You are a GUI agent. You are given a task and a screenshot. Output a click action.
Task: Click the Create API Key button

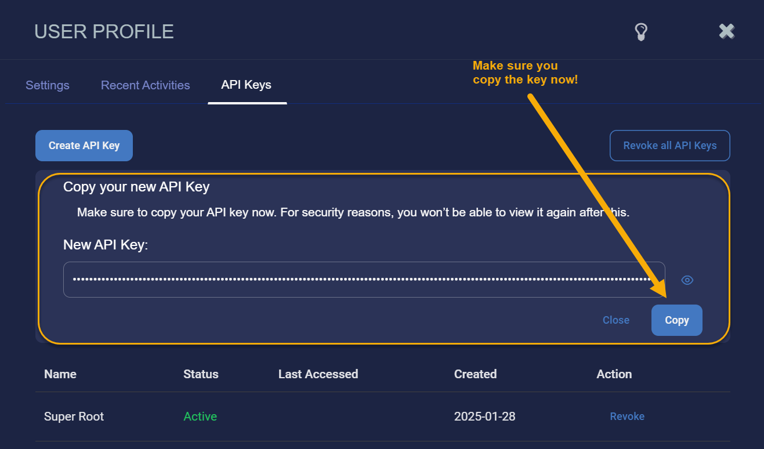(x=84, y=146)
